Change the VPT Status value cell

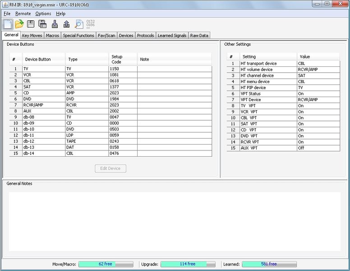click(x=318, y=93)
